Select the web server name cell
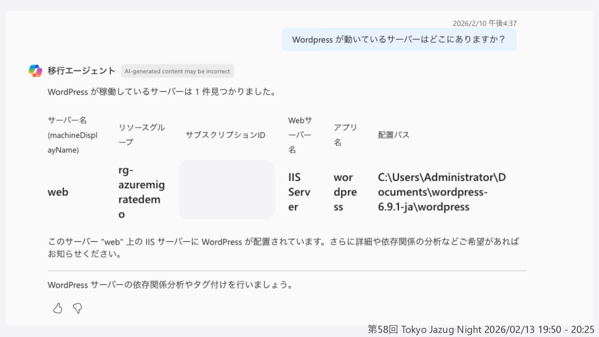 click(x=58, y=192)
